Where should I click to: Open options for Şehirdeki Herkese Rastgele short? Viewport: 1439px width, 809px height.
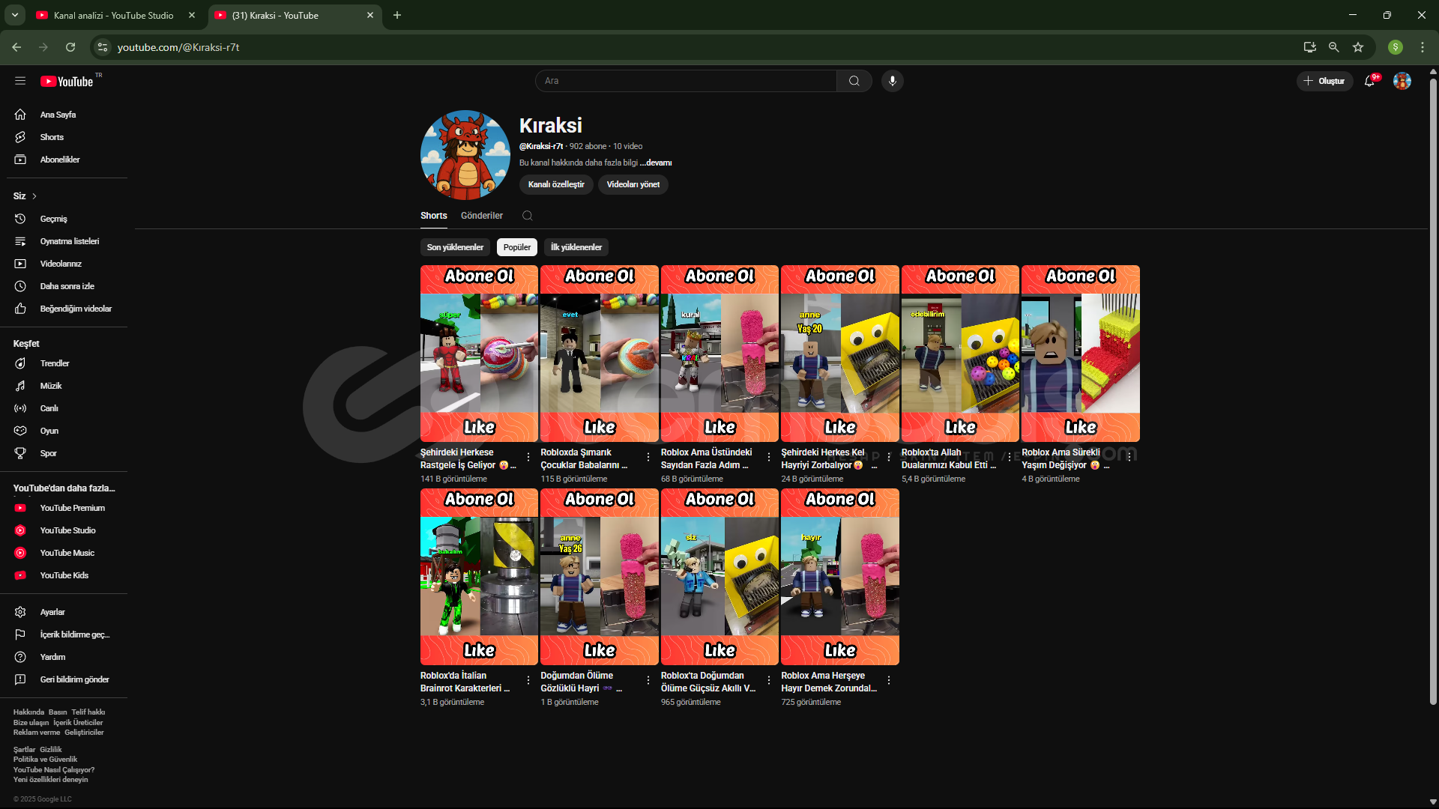528,457
